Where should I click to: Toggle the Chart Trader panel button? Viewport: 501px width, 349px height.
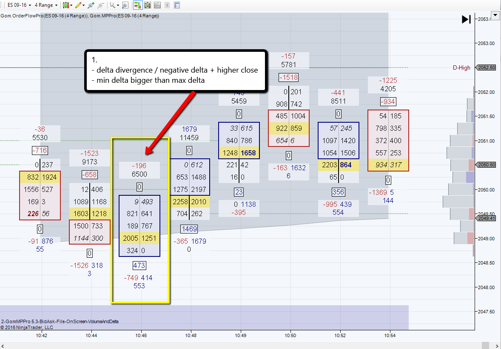tap(138, 5)
